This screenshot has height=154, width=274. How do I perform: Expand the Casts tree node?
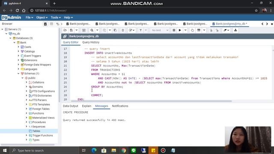pos(18,47)
